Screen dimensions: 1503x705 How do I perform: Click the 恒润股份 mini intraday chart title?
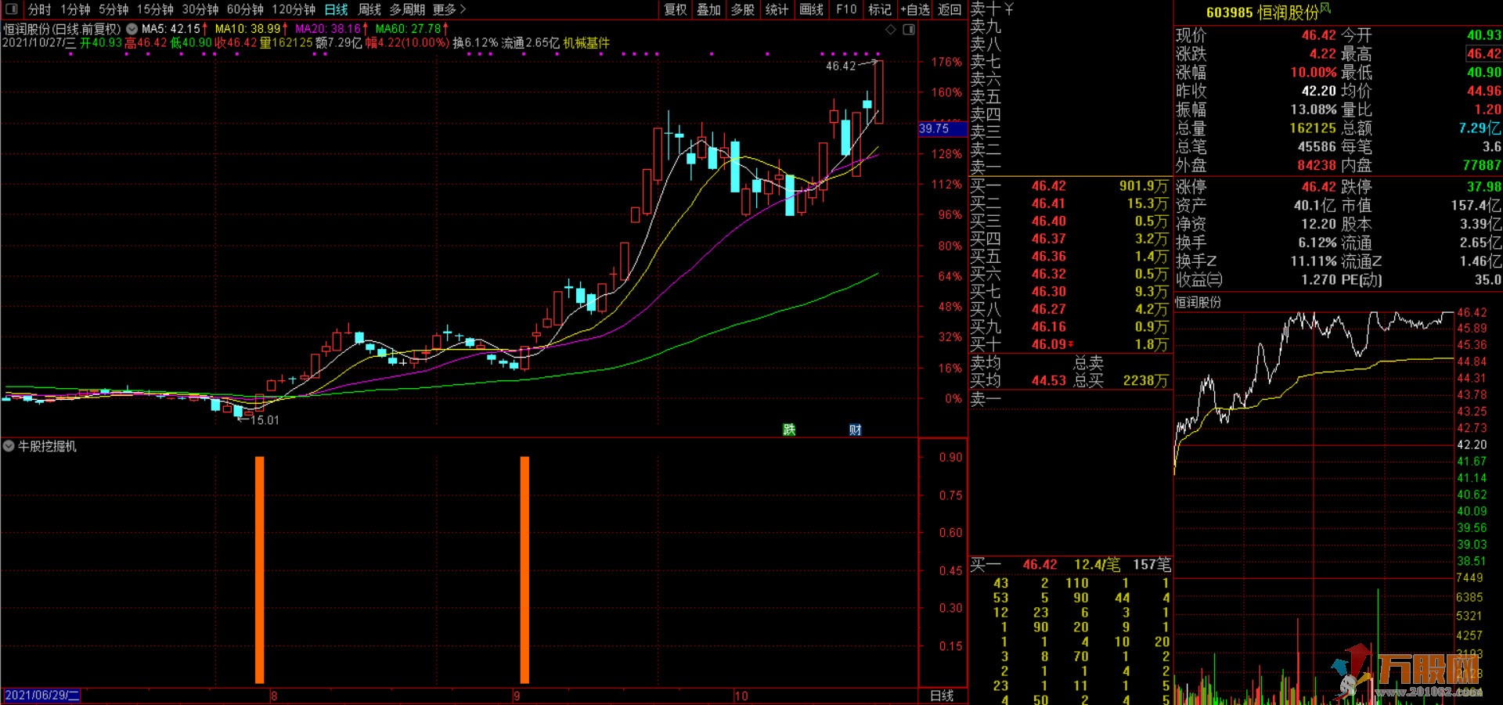[x=1198, y=302]
